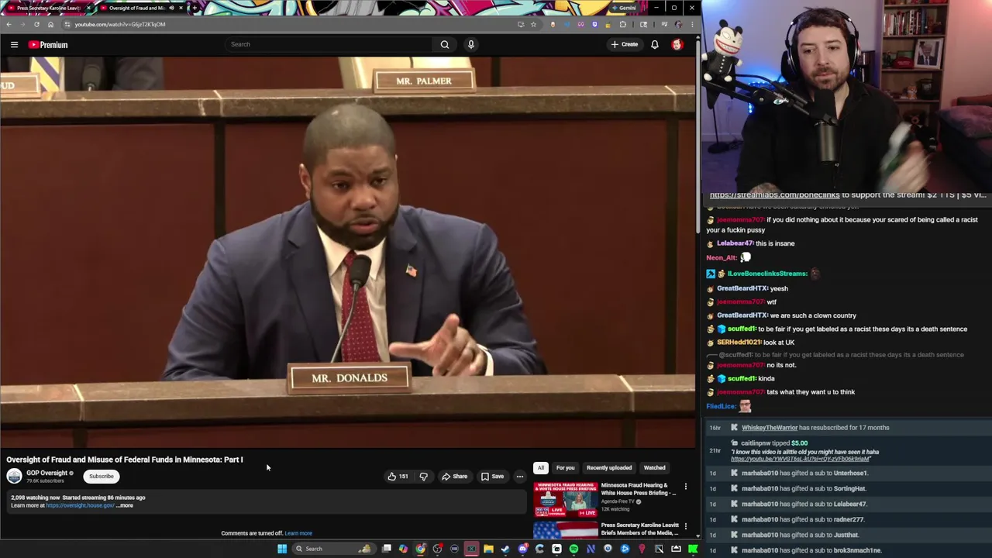Share the video

[x=454, y=476]
